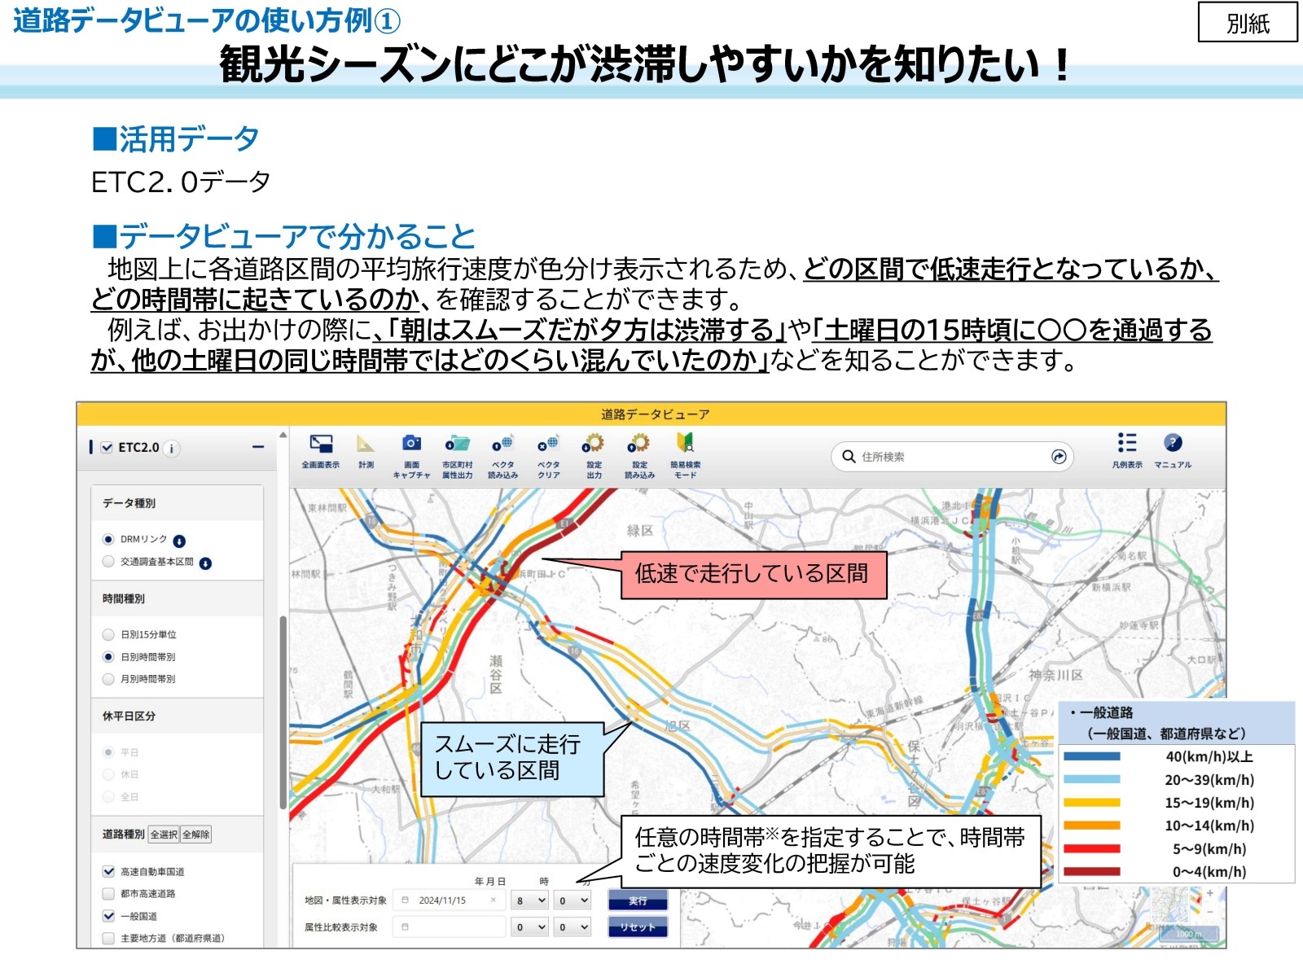Click the 道路データビューア title bar text

(x=656, y=414)
